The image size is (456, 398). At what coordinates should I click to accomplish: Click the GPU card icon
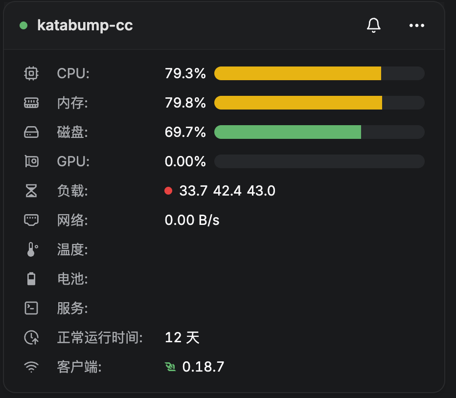point(31,161)
